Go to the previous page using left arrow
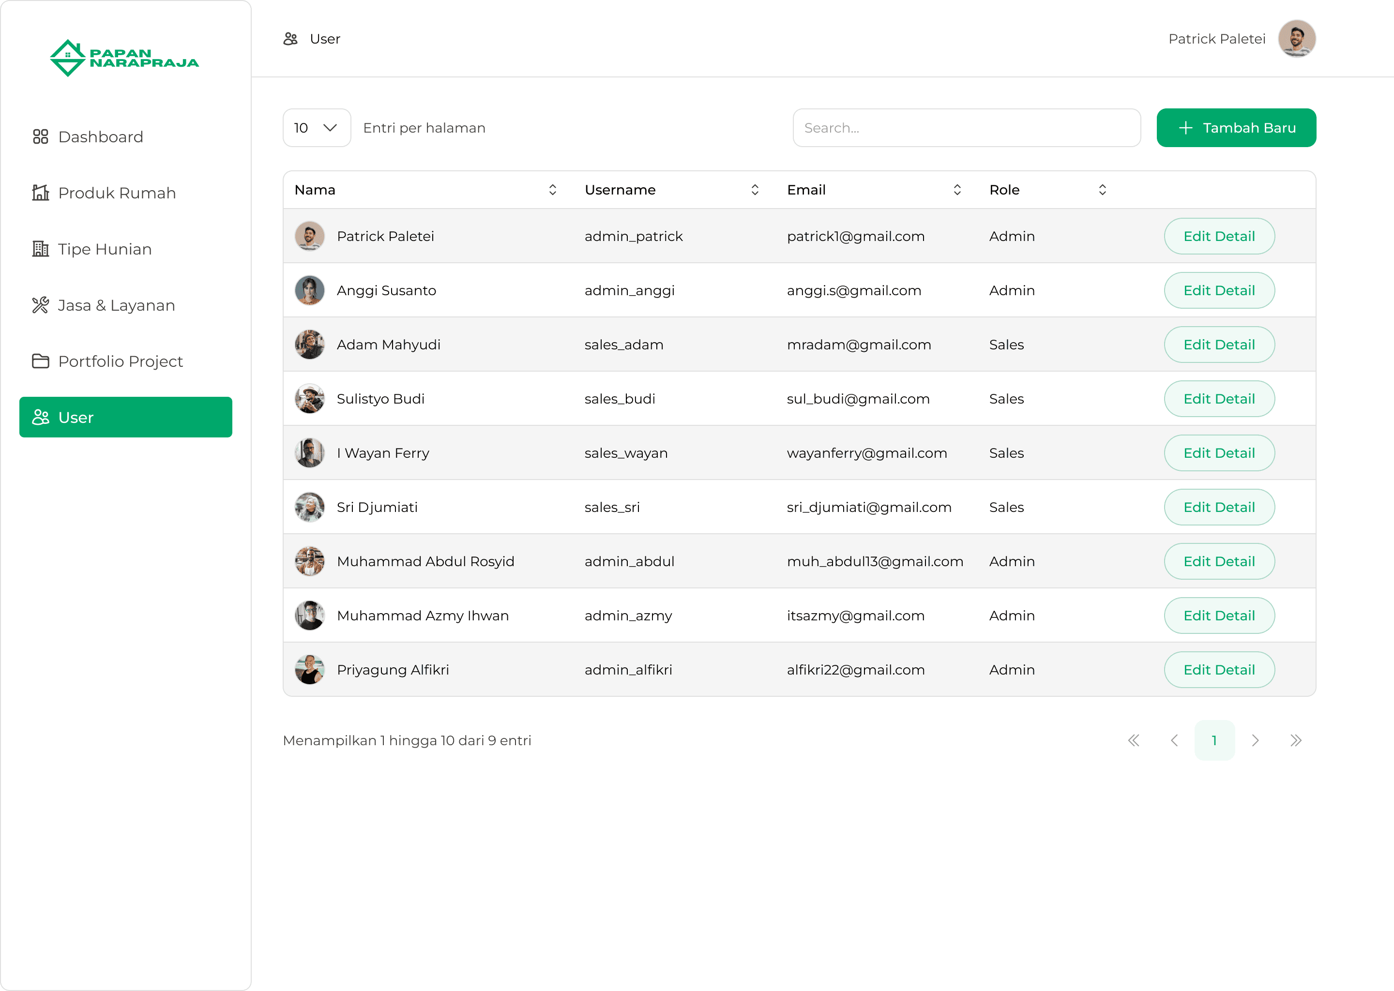 click(x=1174, y=740)
